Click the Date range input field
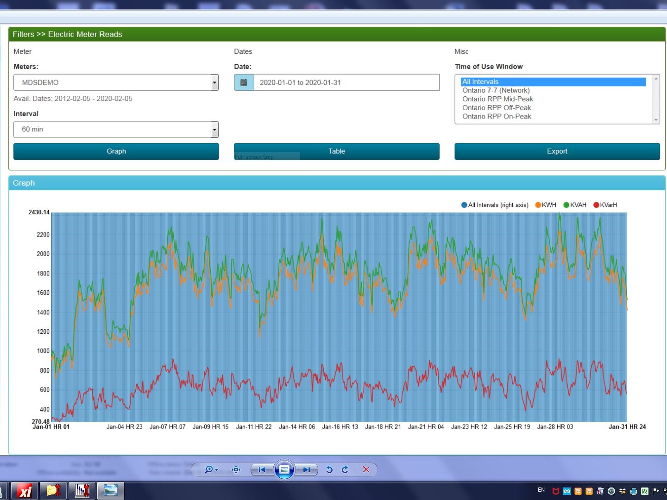Image resolution: width=667 pixels, height=500 pixels. [346, 82]
